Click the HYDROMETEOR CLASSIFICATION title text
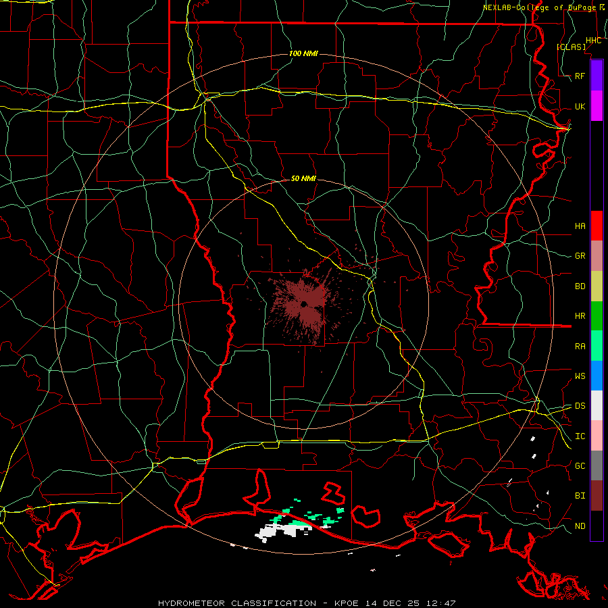608x608 pixels. tap(237, 603)
